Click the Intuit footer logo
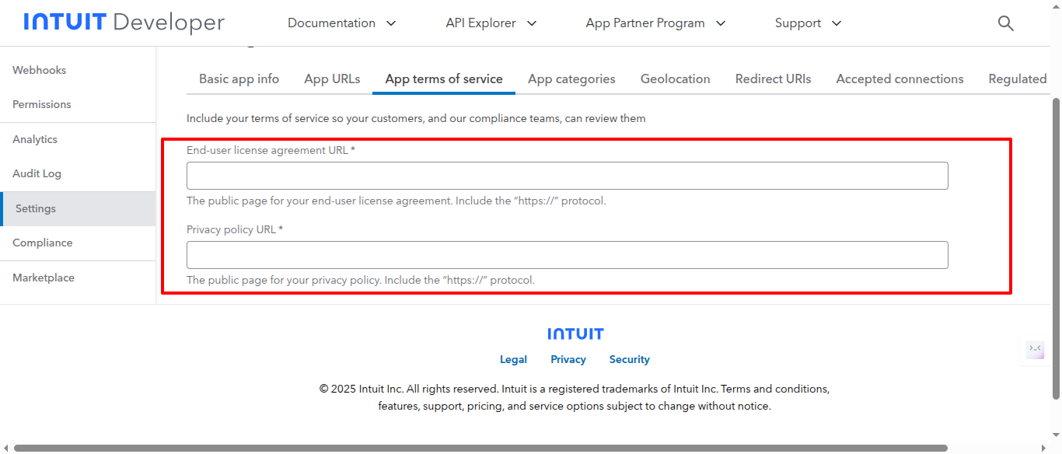Screen dimensions: 1062x454 tap(575, 334)
